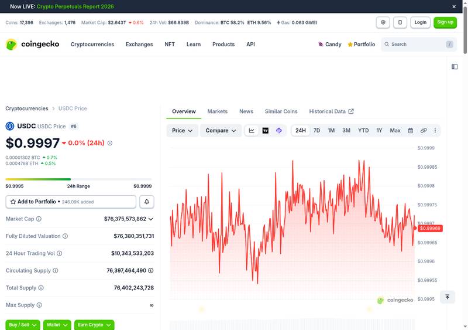
Task: Show 24 Hour Trading Vol info tooltip
Action: (x=60, y=253)
